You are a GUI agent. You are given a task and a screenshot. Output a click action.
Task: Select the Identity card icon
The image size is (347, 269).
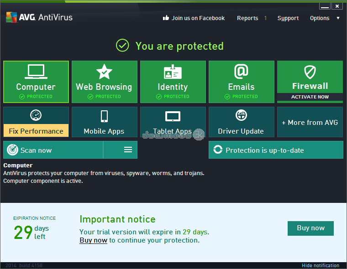click(x=173, y=72)
